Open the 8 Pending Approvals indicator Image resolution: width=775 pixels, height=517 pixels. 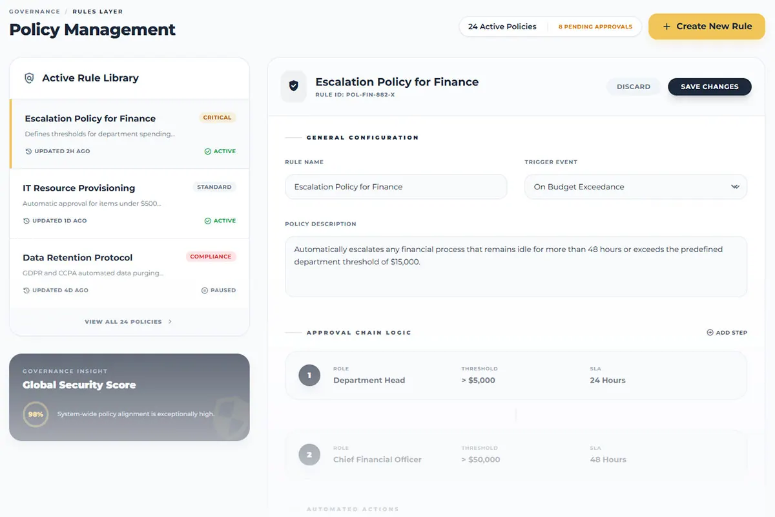(x=595, y=26)
